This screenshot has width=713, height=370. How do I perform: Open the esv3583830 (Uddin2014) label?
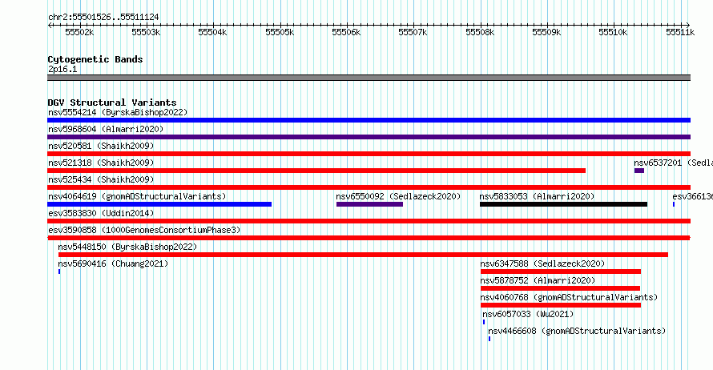click(x=101, y=213)
